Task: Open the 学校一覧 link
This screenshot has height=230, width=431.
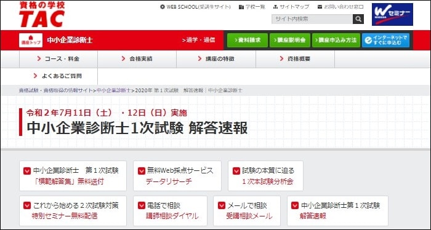Action: coord(256,7)
